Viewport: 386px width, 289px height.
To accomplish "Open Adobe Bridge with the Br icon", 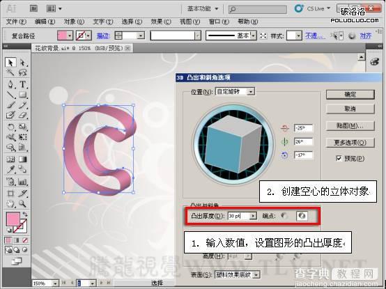I will coord(33,8).
